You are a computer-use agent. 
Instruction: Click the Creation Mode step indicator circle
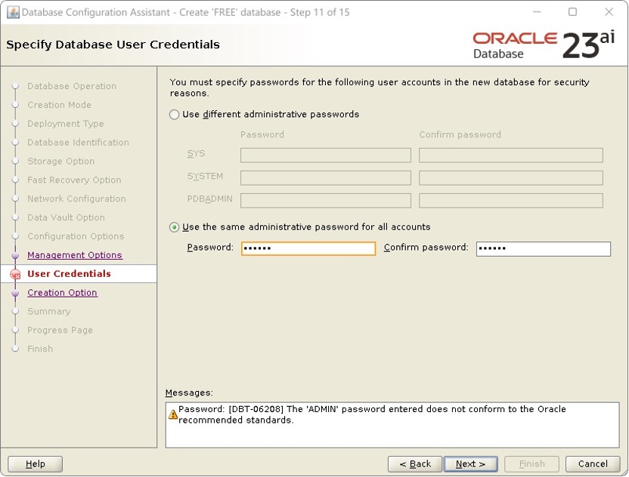(x=15, y=105)
